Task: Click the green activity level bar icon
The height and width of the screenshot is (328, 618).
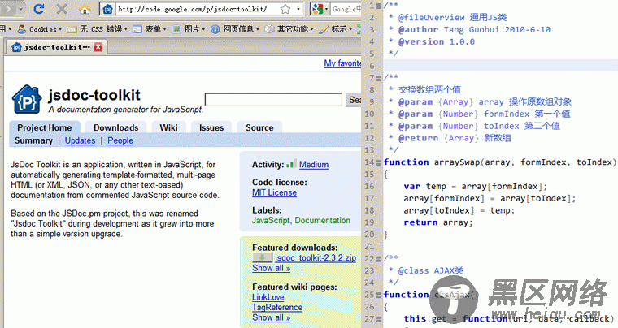Action: [x=292, y=164]
